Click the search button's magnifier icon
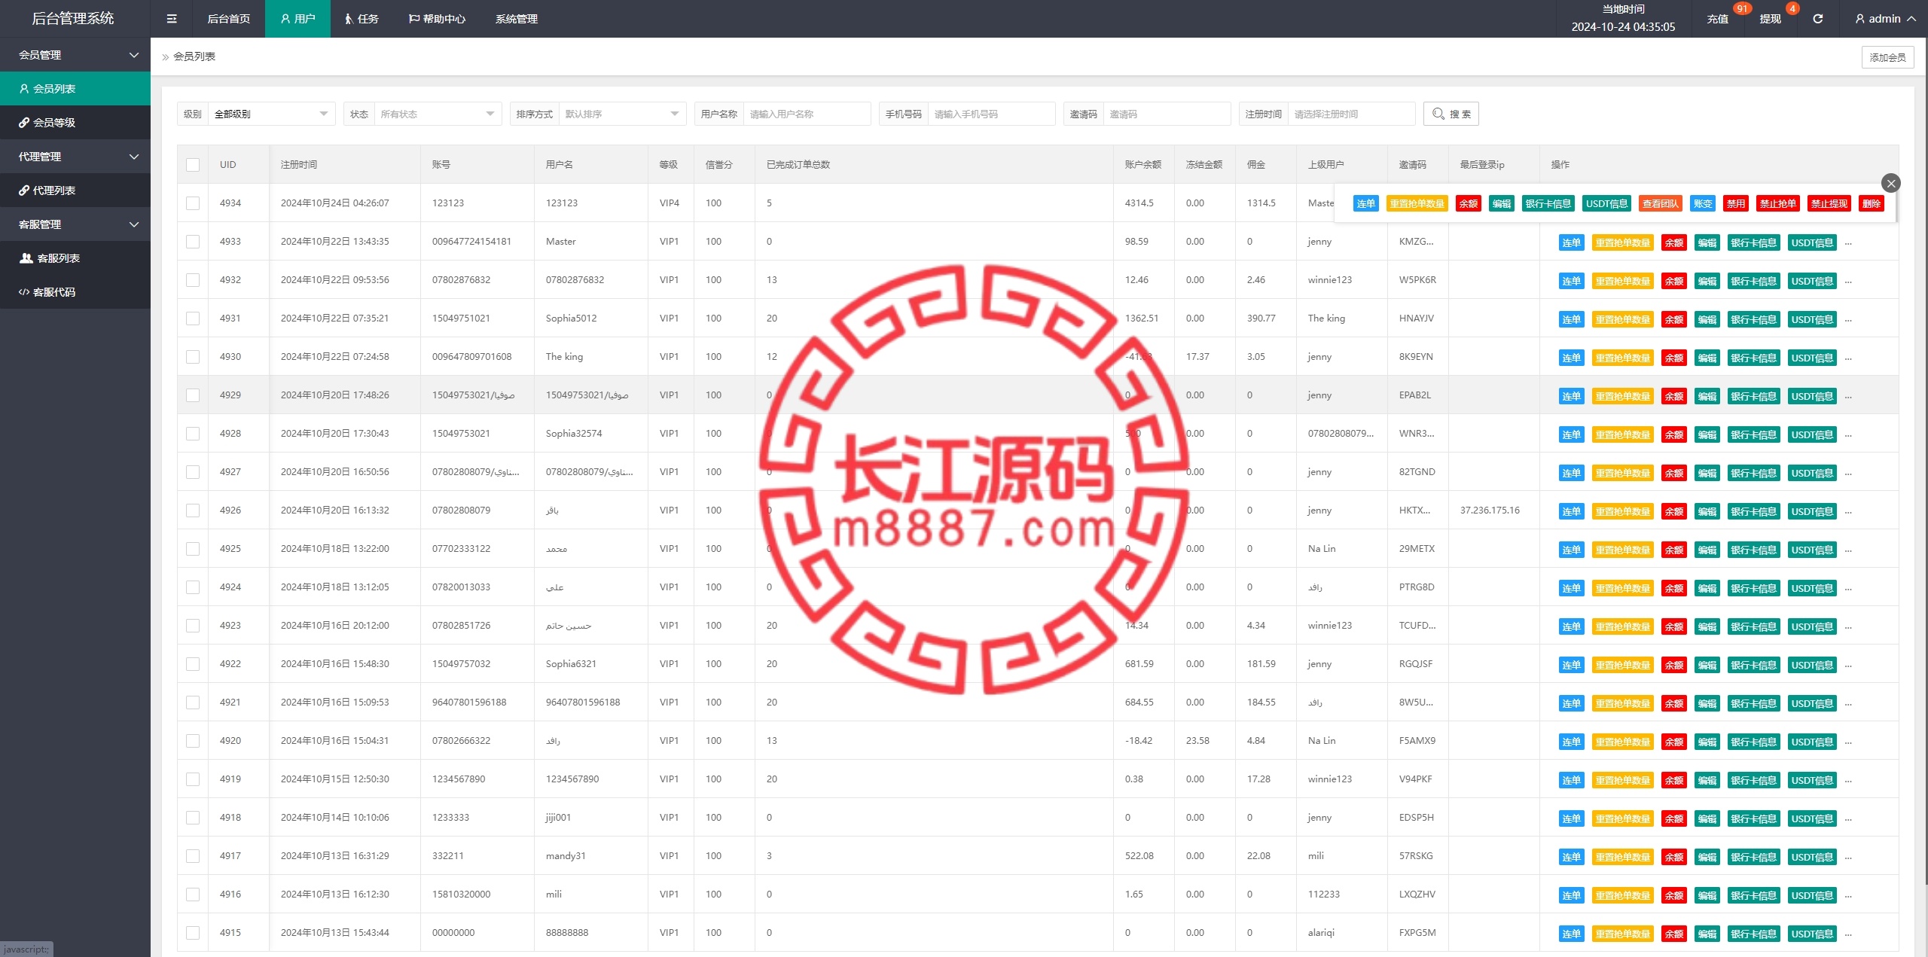 pos(1438,114)
